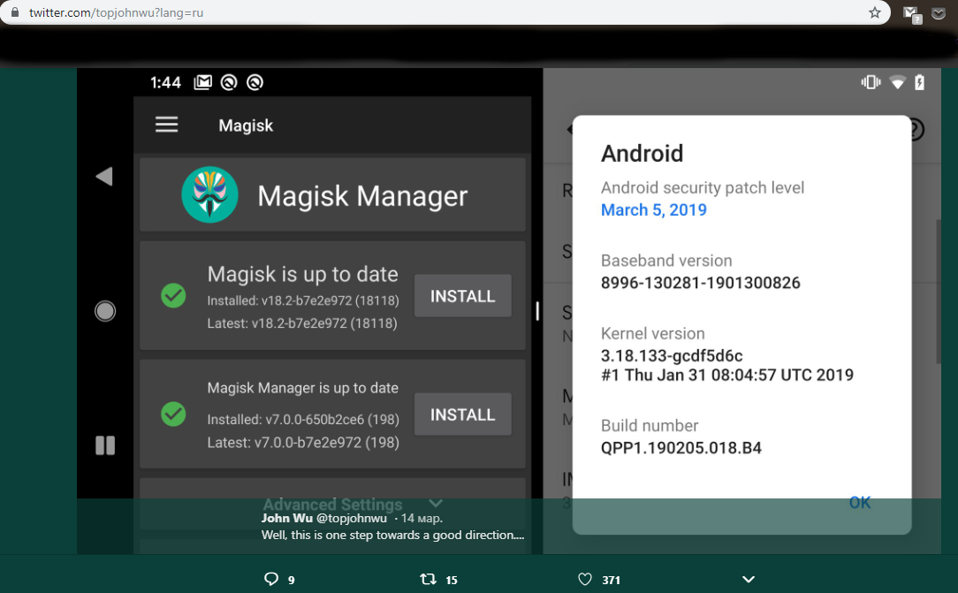Click the Magisk Manager mask logo
958x593 pixels.
[x=209, y=194]
